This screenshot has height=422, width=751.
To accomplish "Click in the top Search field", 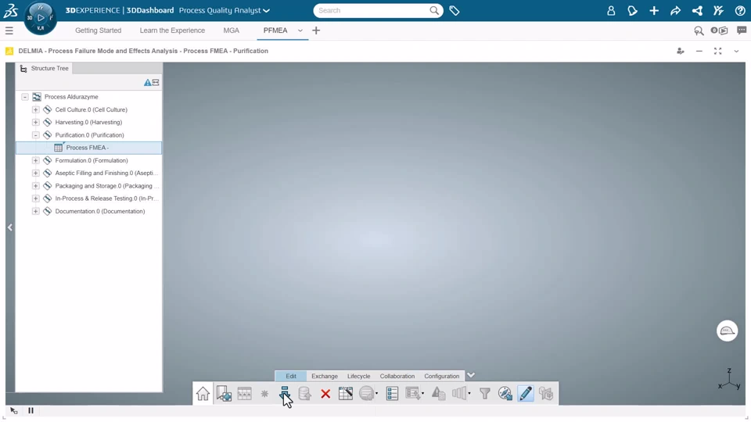I will coord(372,10).
